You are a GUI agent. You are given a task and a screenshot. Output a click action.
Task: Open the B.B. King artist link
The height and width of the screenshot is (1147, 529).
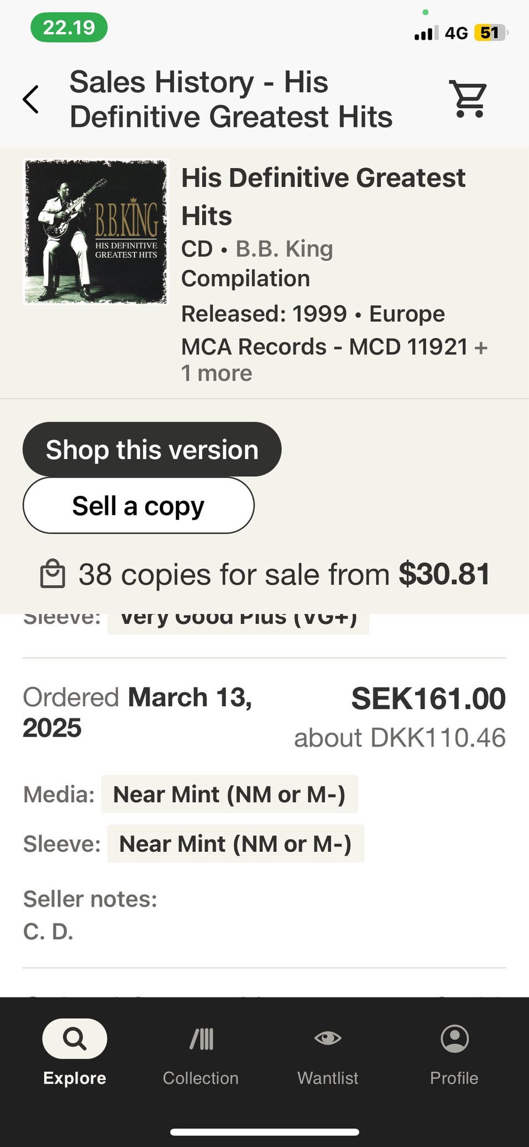pyautogui.click(x=284, y=249)
